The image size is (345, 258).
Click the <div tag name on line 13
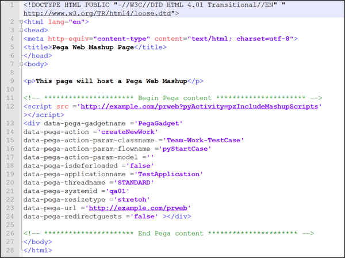pyautogui.click(x=32, y=123)
